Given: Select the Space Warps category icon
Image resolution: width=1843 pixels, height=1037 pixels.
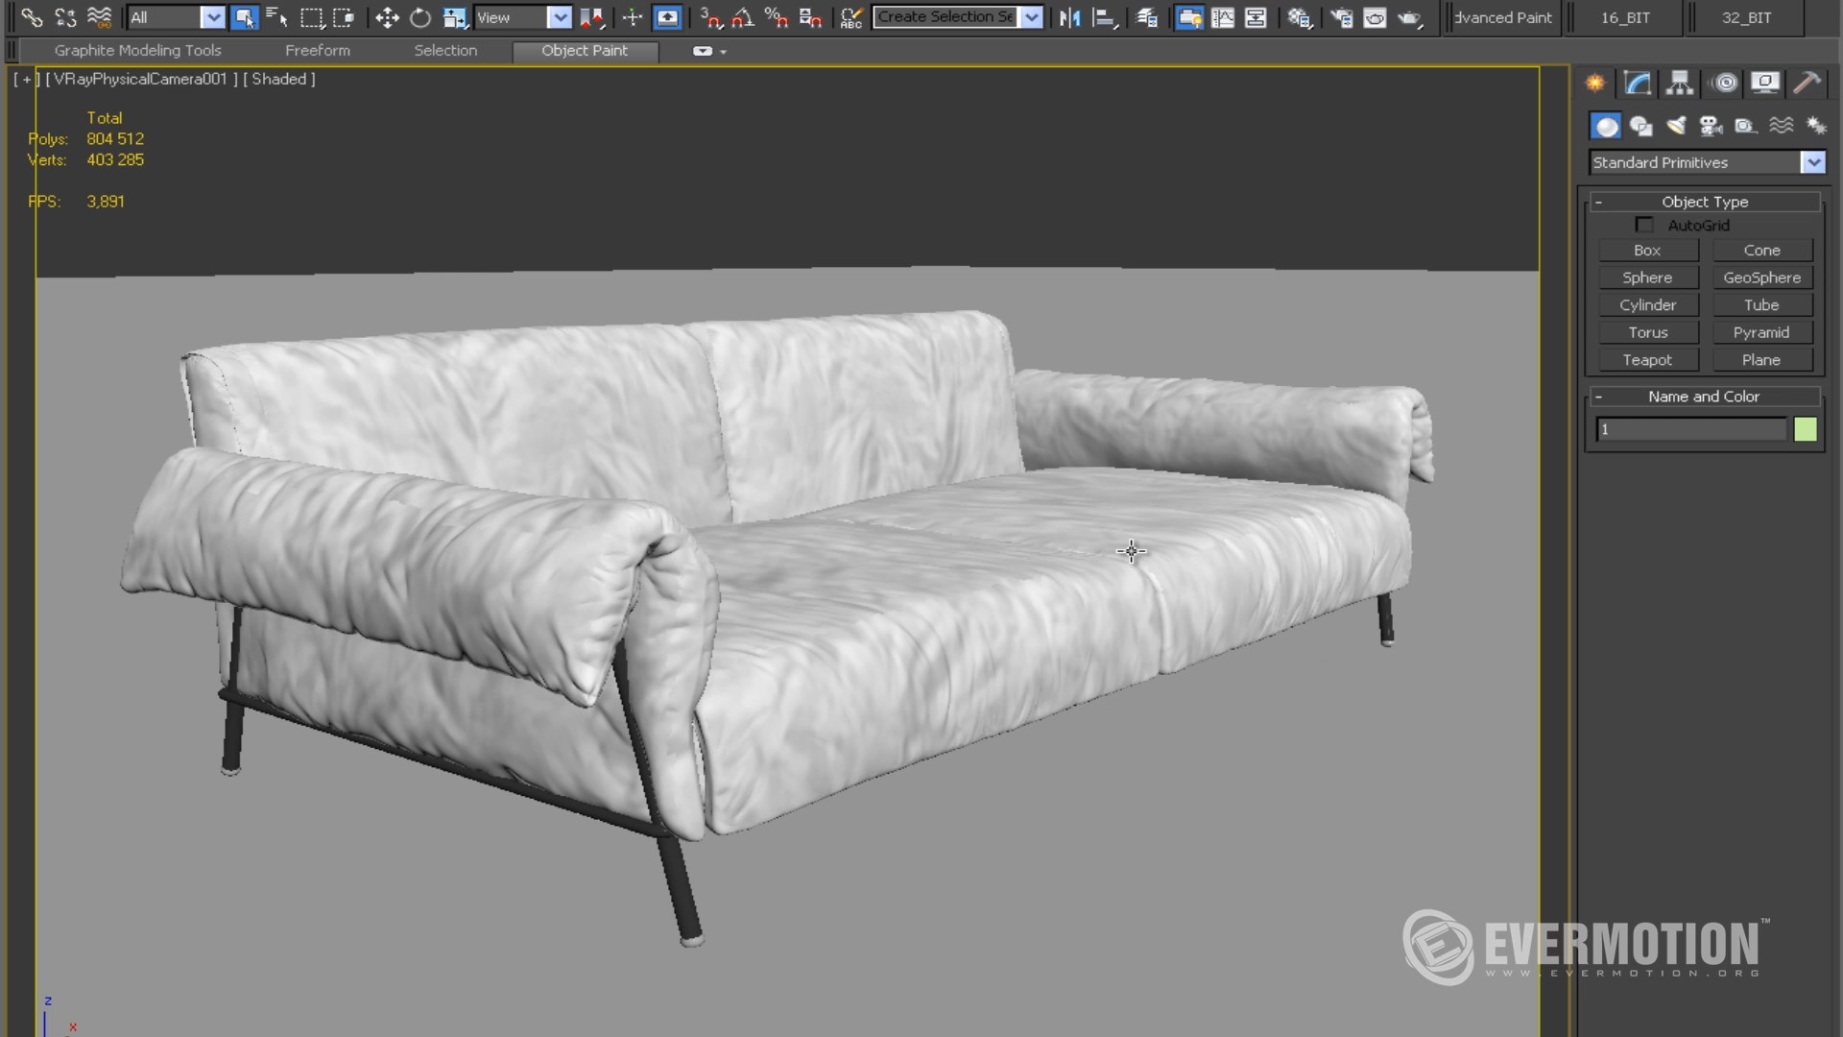Looking at the screenshot, I should (x=1782, y=126).
